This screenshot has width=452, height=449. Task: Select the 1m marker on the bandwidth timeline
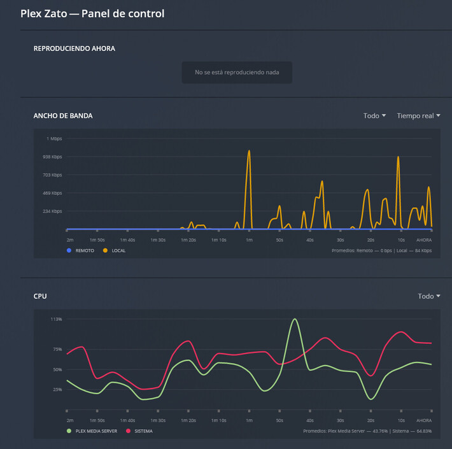pyautogui.click(x=250, y=239)
